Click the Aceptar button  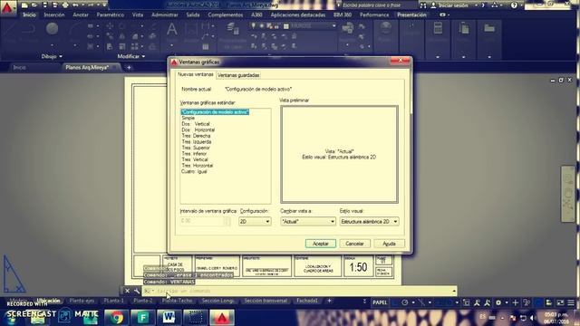[x=321, y=244]
